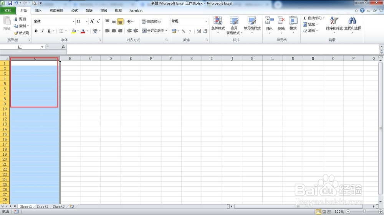Switch to Insert (插入) tab

coord(38,10)
